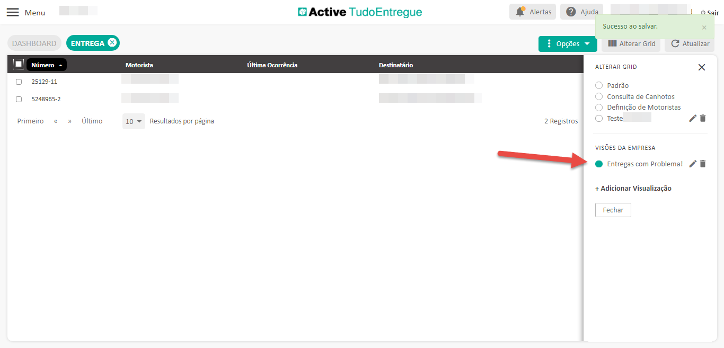Sort by the Número column header
The width and height of the screenshot is (724, 348).
click(46, 65)
